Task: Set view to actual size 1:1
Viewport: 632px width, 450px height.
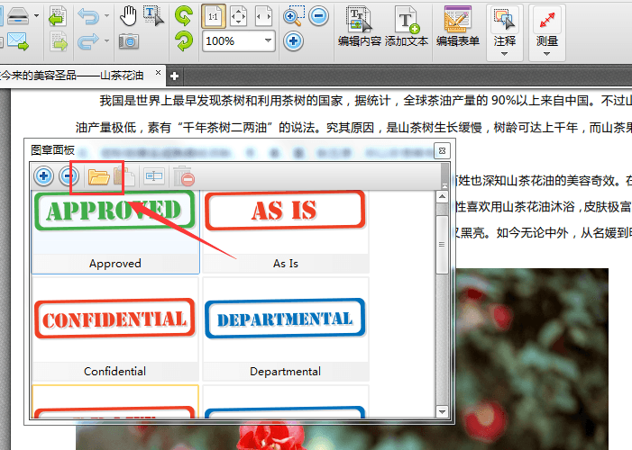Action: (213, 16)
